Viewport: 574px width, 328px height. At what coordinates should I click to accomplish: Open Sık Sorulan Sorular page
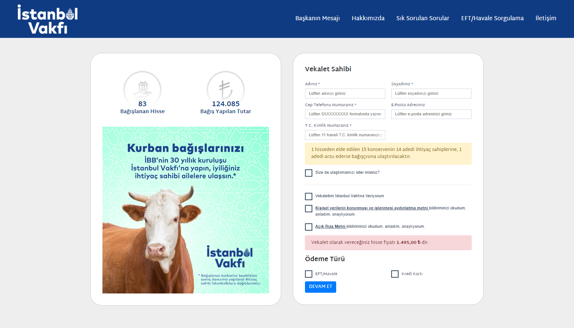pyautogui.click(x=422, y=18)
